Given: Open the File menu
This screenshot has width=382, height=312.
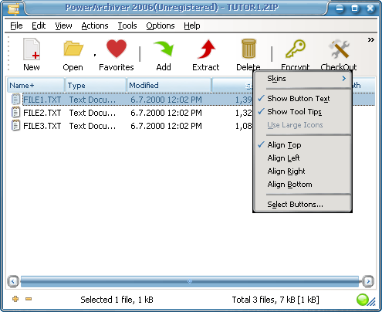Looking at the screenshot, I should (x=16, y=25).
